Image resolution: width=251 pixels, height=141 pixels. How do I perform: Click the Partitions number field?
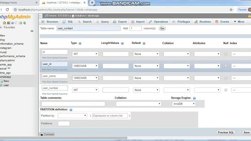pyautogui.click(x=64, y=123)
